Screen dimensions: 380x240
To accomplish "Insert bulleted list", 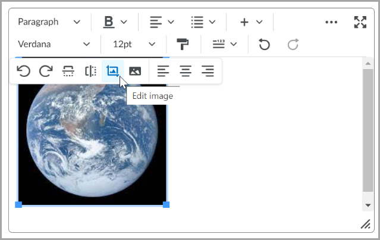I will tap(197, 22).
